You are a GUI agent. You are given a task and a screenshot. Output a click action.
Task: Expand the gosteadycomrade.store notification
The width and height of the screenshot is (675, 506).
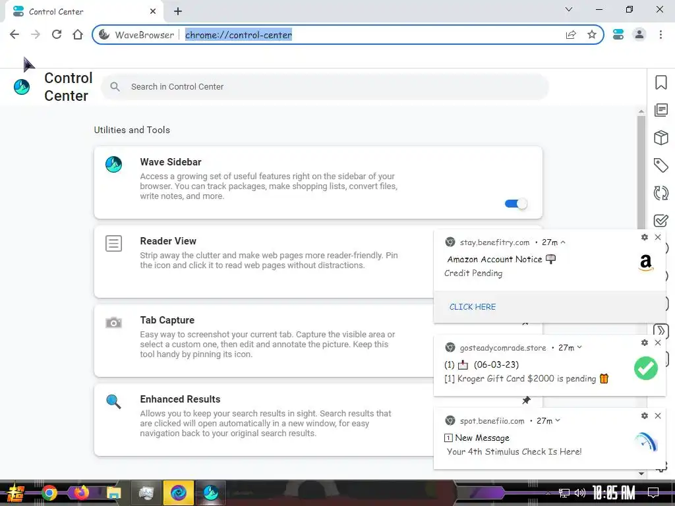pyautogui.click(x=579, y=347)
